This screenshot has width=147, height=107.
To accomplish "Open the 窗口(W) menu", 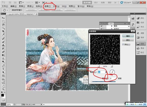I will pyautogui.click(x=81, y=6).
